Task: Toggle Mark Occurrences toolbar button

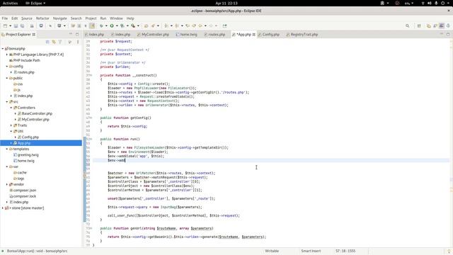Action: [92, 25]
